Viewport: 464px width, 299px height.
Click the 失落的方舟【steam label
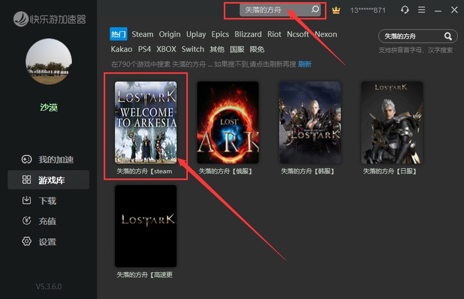point(144,171)
